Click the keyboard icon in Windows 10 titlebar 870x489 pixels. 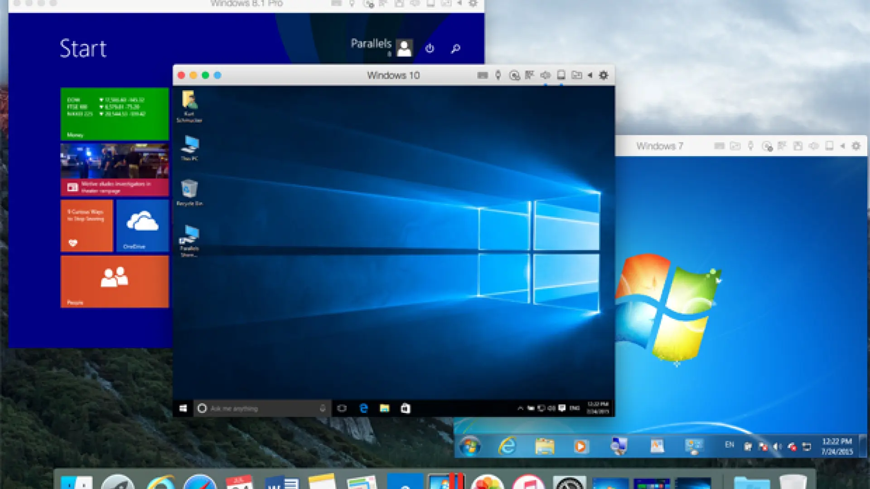(x=483, y=75)
